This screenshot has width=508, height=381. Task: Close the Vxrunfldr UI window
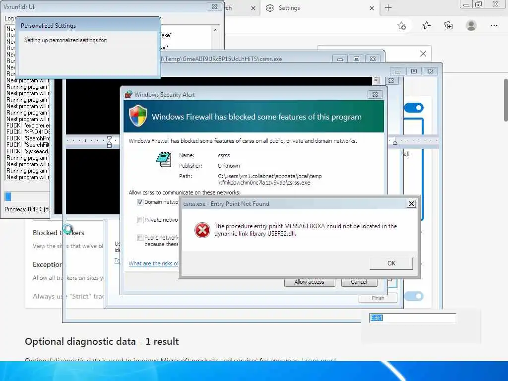214,7
